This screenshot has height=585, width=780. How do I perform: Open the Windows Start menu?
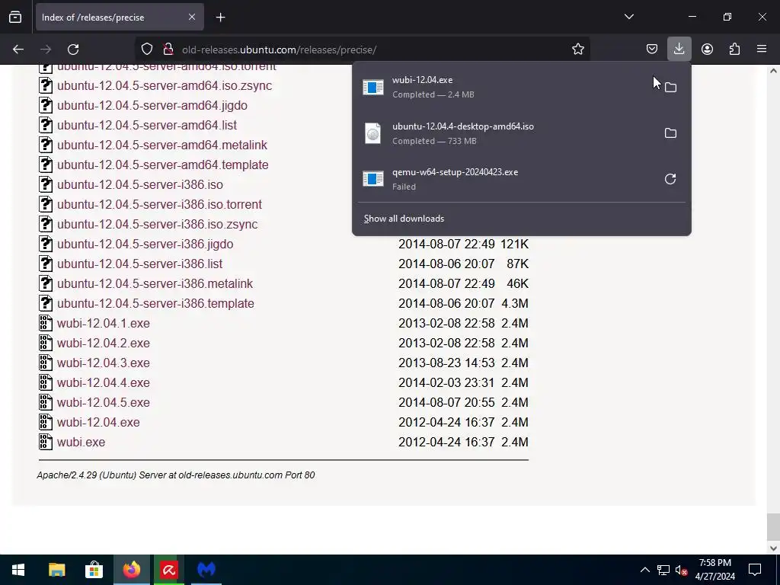point(18,570)
